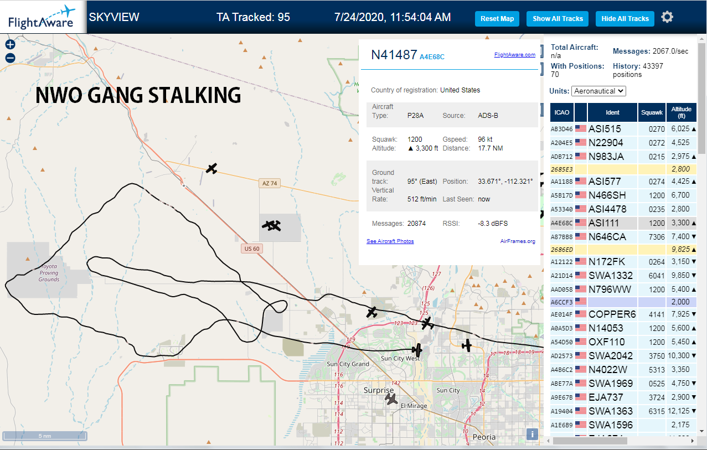Click the US 60 road shield

[x=251, y=249]
